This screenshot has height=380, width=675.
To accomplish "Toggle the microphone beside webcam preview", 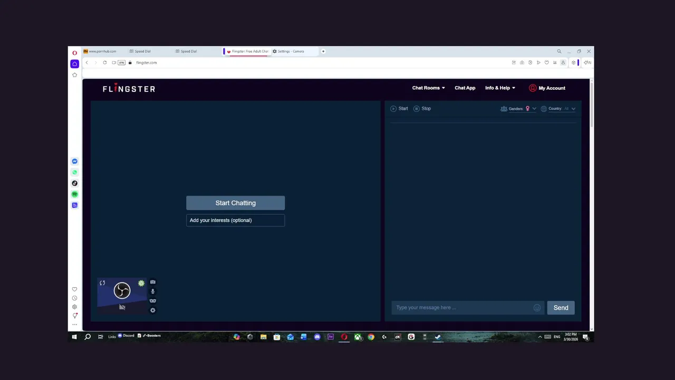I will 153,291.
